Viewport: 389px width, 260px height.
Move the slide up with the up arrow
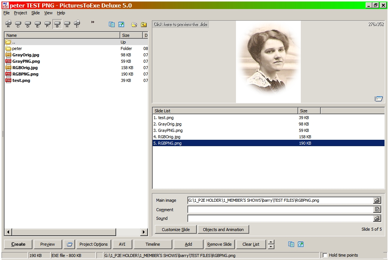point(271,242)
